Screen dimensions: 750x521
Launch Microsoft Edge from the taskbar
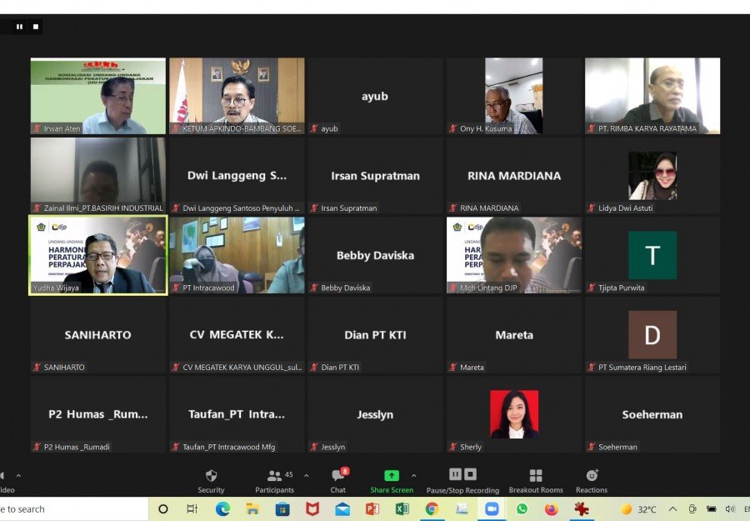coord(222,509)
